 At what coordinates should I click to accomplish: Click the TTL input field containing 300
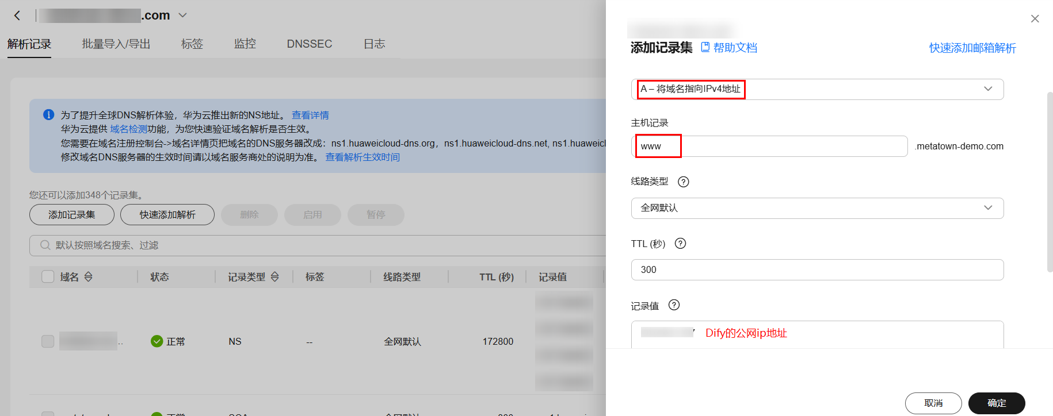coord(817,269)
